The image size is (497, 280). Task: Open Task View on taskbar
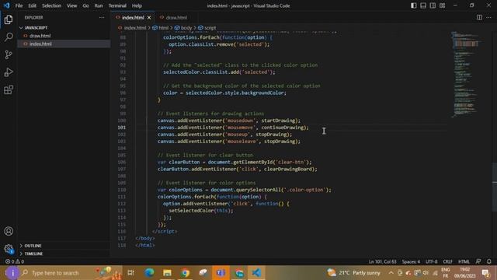(x=130, y=273)
